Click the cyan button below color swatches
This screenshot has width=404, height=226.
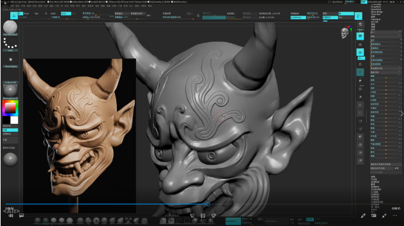[10, 130]
